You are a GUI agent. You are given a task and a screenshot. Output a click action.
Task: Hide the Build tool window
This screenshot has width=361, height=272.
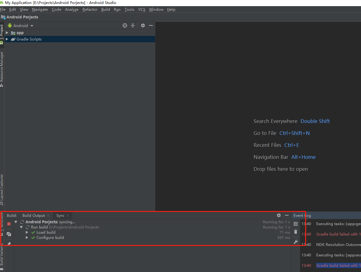(287, 215)
